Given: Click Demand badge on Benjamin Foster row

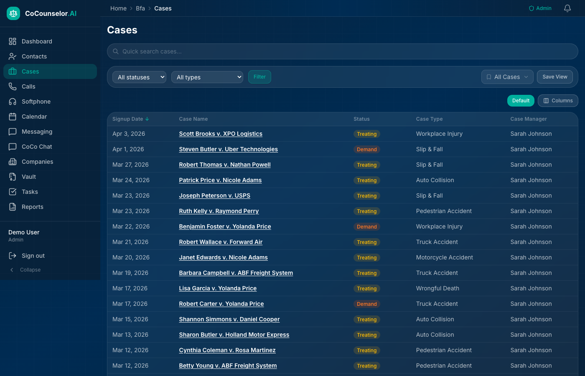Looking at the screenshot, I should tap(366, 227).
